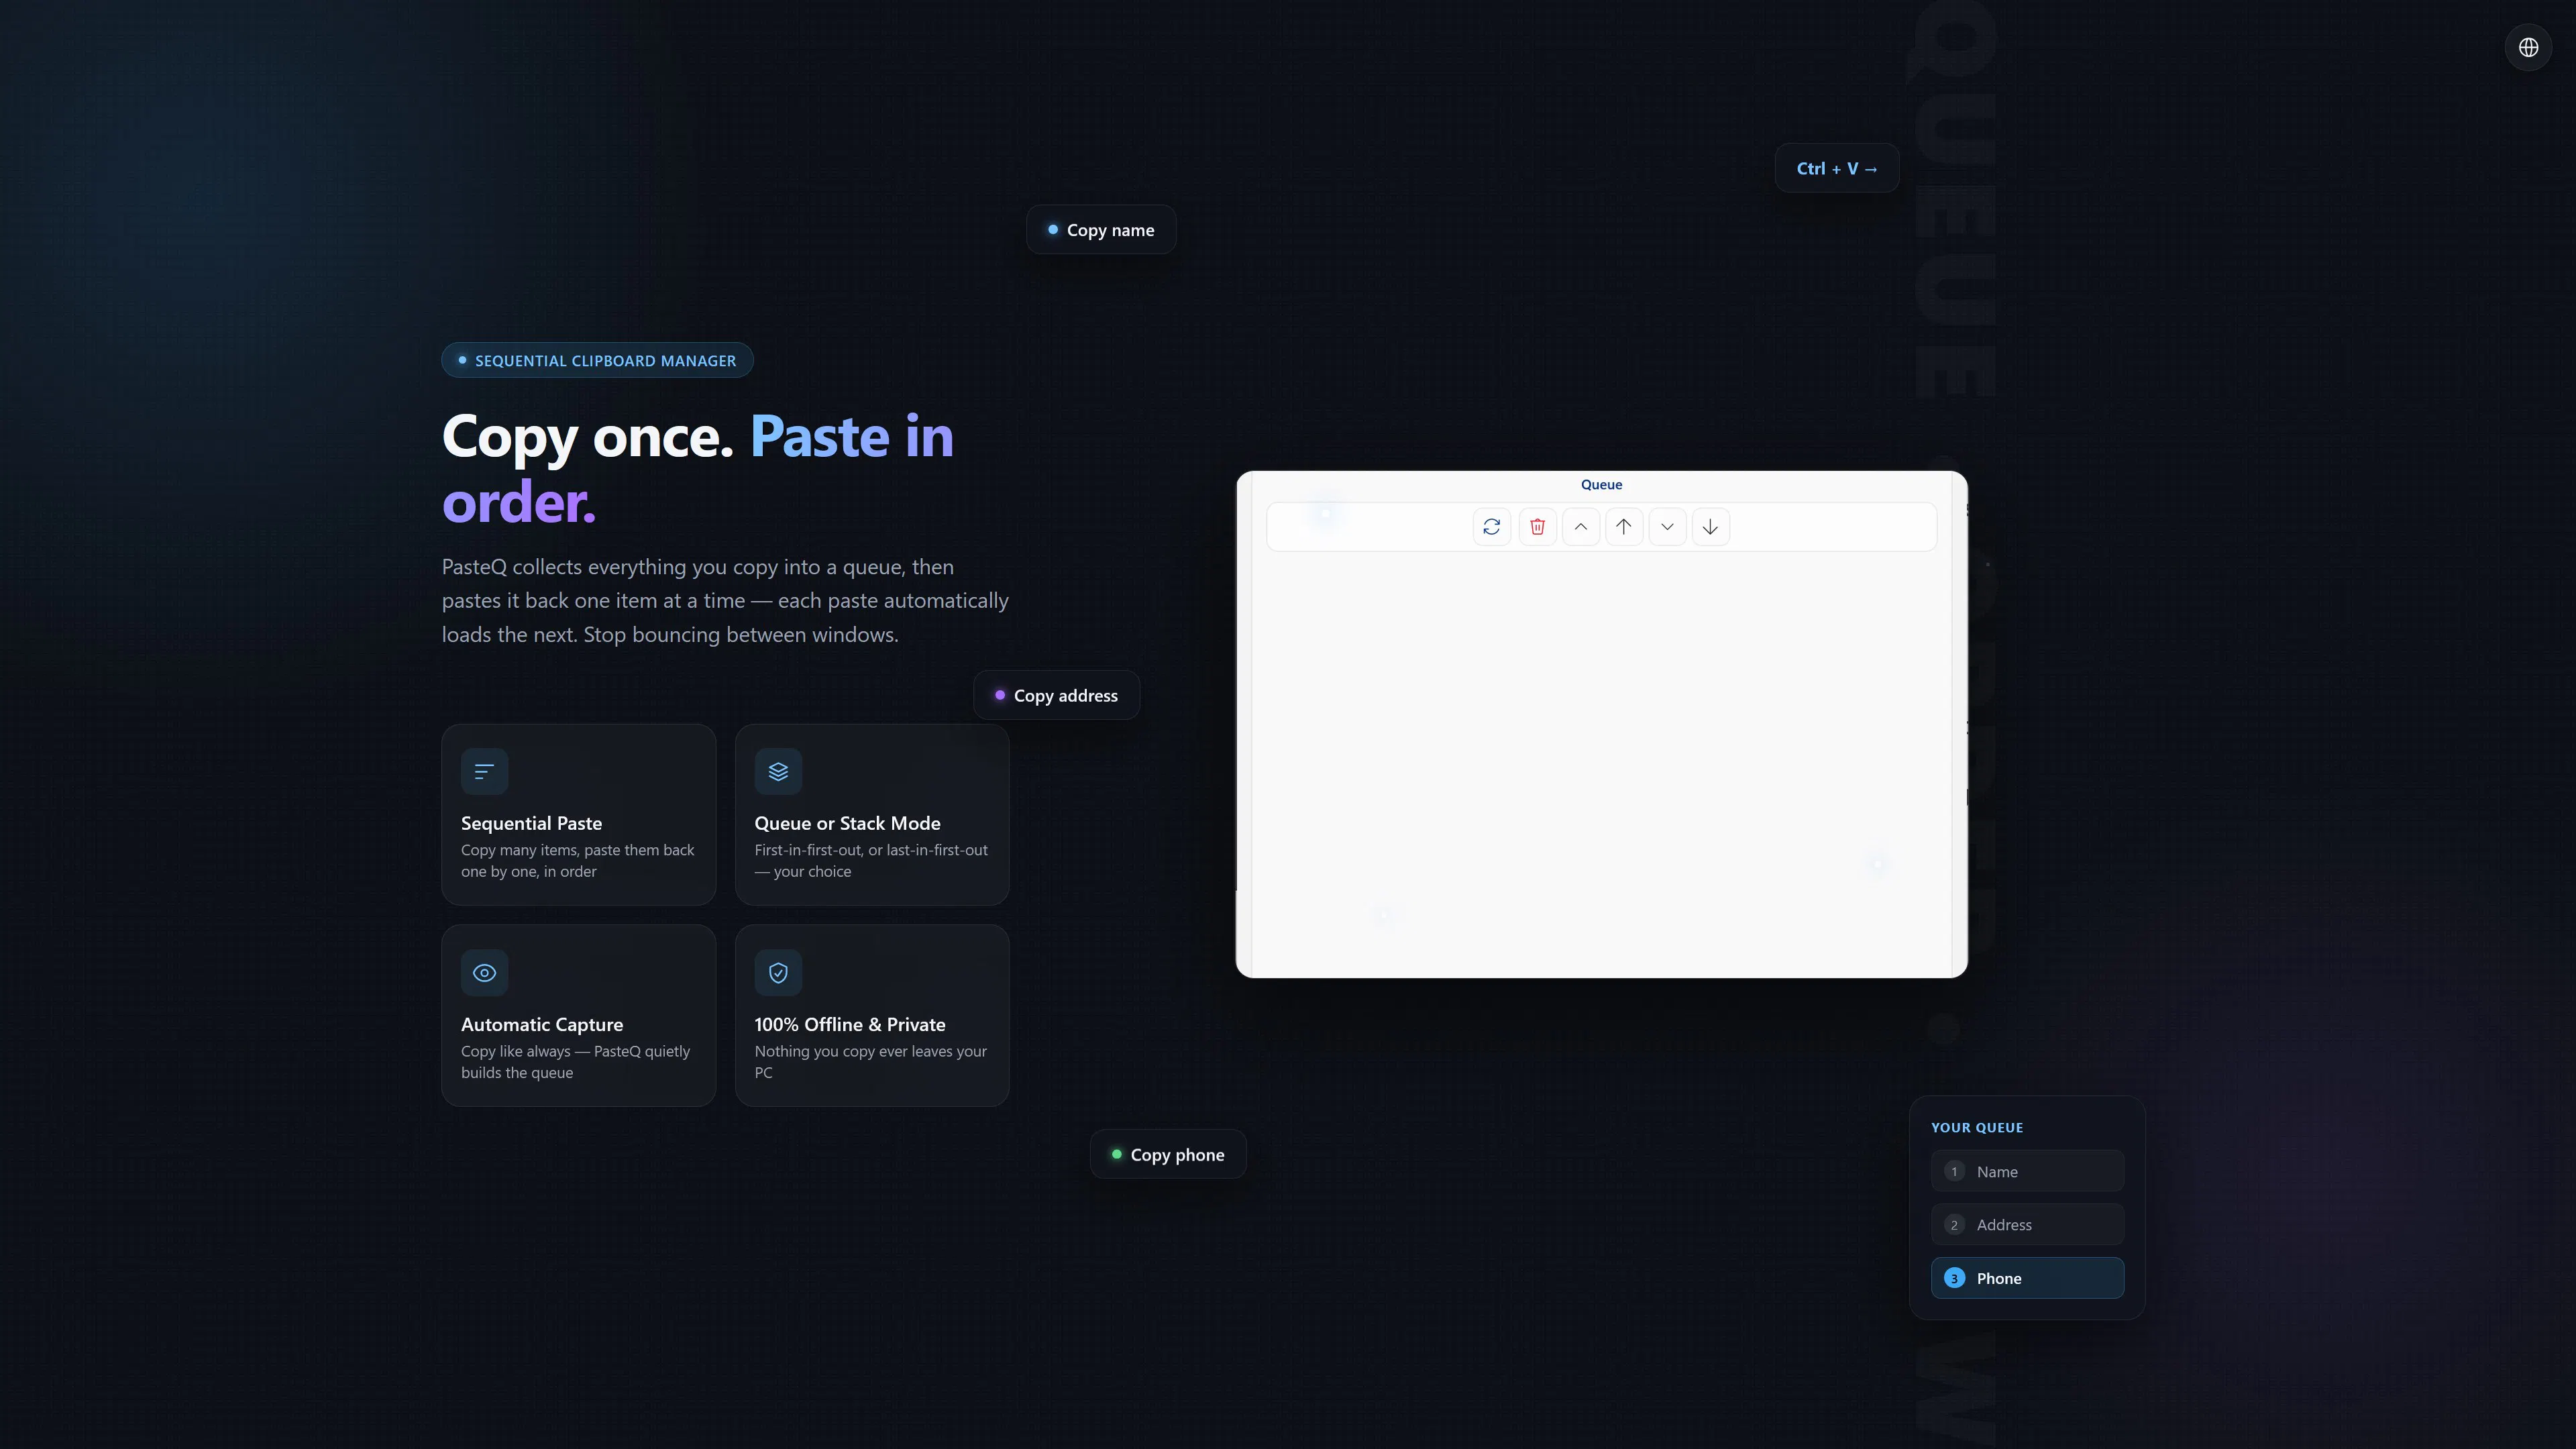Click the Queue or Stack Mode layers icon
Screen dimensions: 2576x1449
click(778, 771)
